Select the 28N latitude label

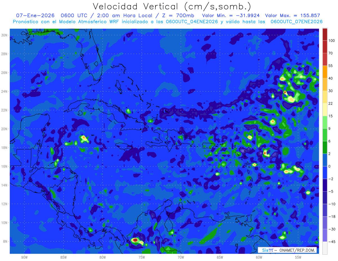(5, 54)
